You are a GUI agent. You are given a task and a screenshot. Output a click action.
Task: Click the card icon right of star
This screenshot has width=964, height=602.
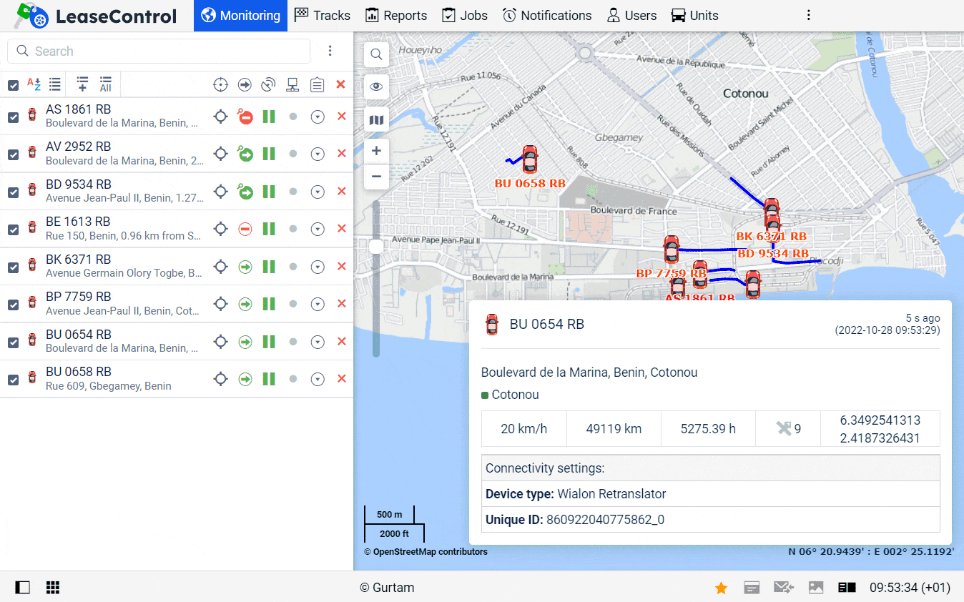point(752,588)
